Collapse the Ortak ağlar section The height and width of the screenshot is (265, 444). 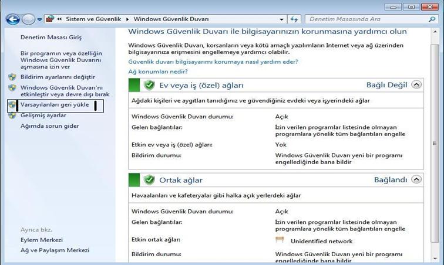(x=416, y=179)
